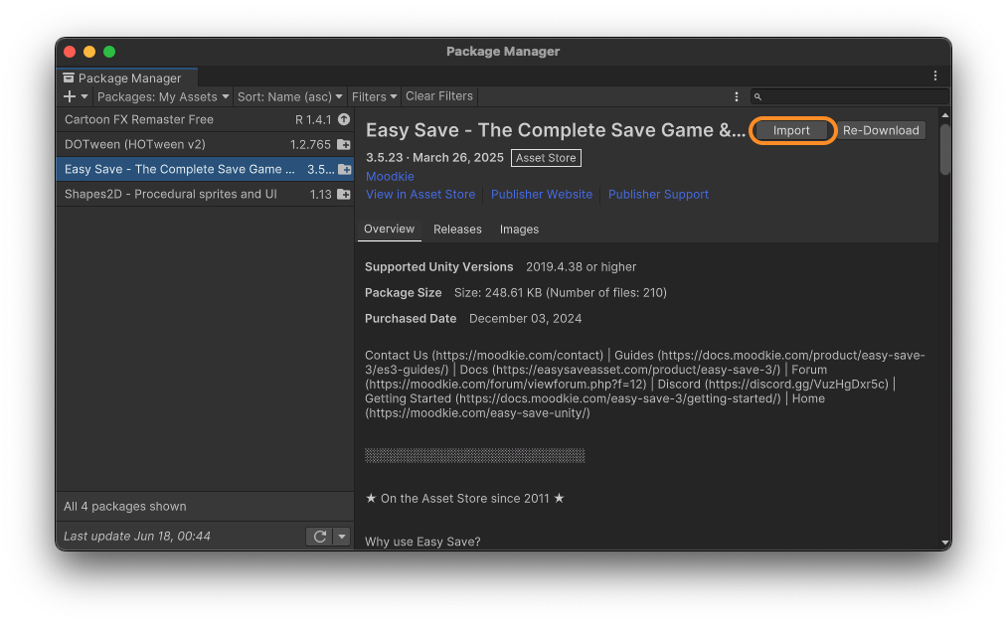The image size is (1007, 624).
Task: Switch to the Releases tab
Action: coord(457,230)
